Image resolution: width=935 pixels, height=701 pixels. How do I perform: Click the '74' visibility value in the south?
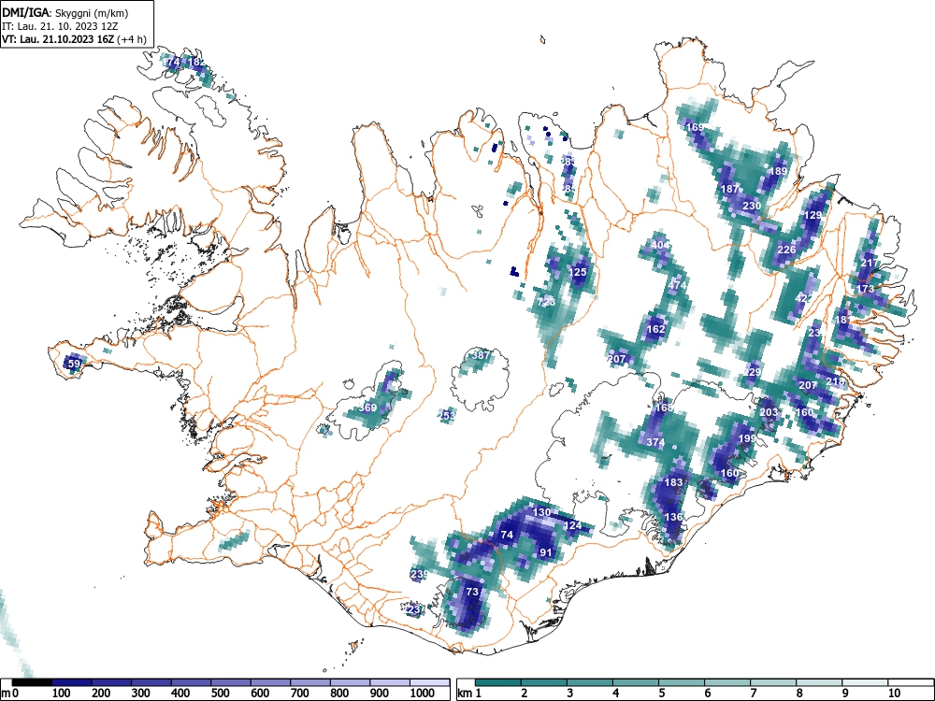pos(507,536)
